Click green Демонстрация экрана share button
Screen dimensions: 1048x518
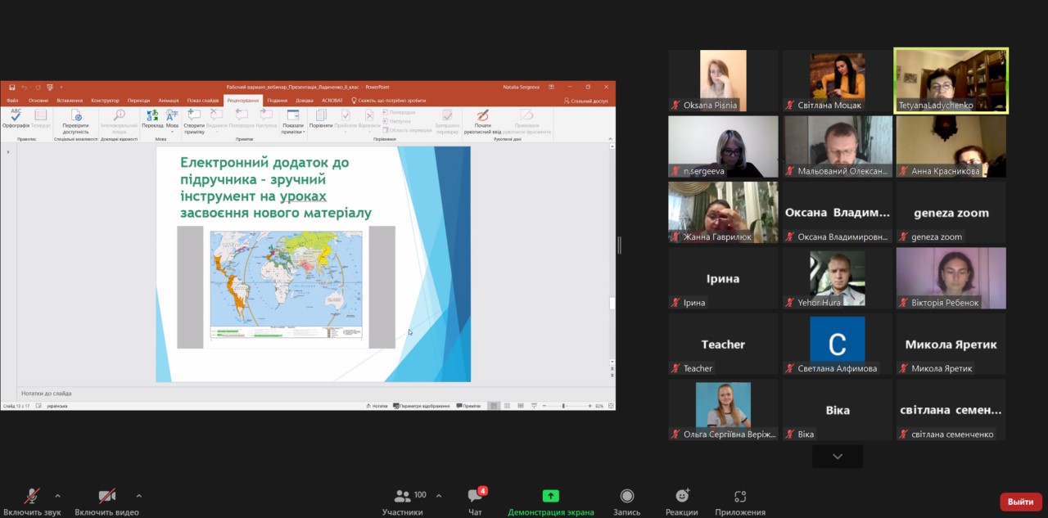(551, 501)
